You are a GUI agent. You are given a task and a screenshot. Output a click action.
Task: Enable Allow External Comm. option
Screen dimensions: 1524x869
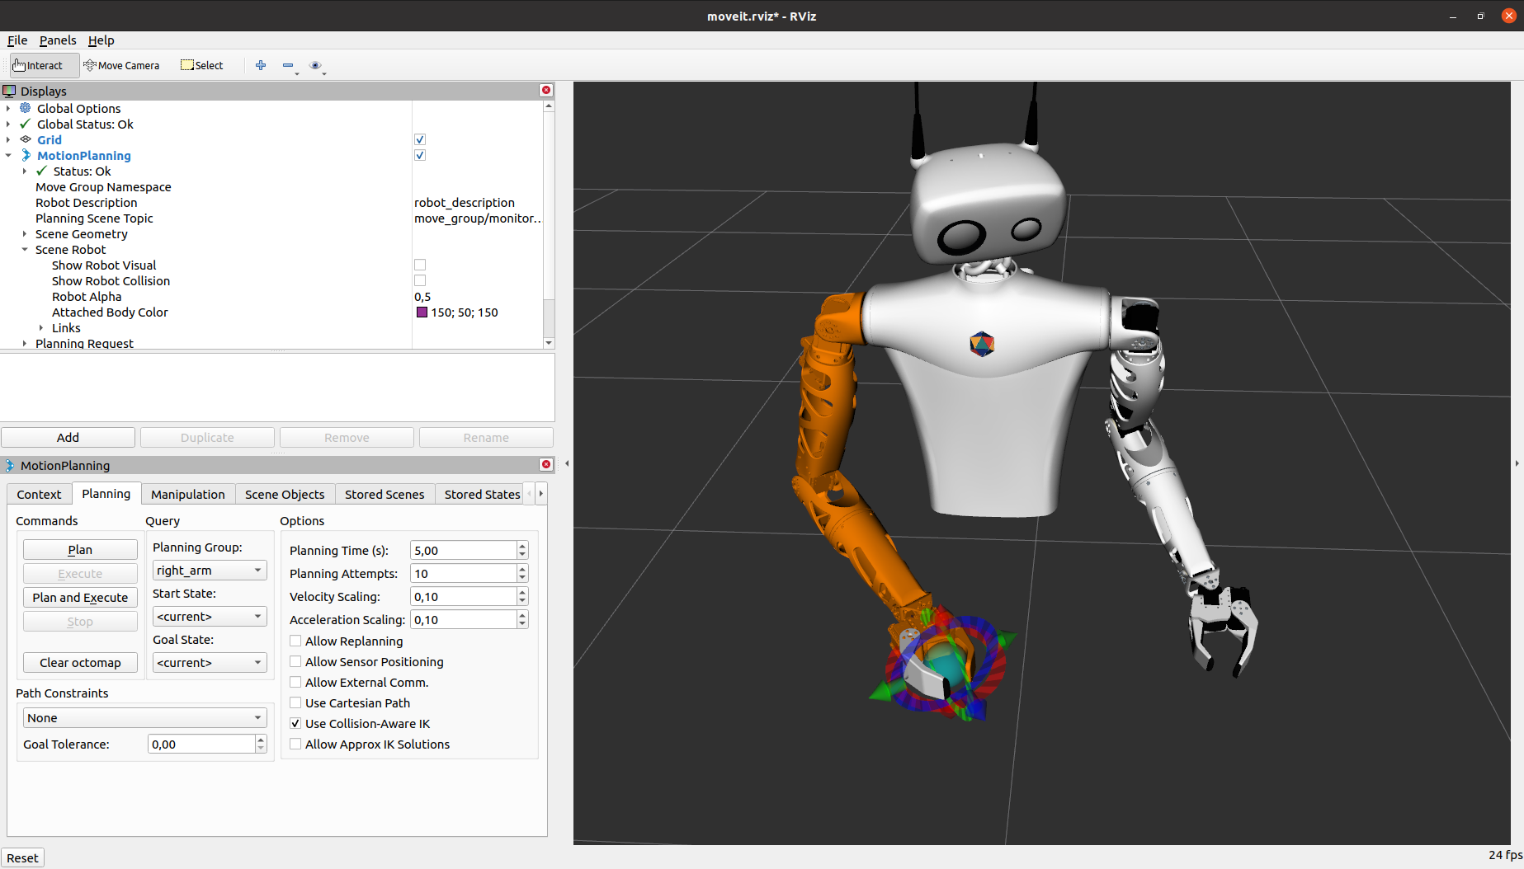tap(295, 682)
